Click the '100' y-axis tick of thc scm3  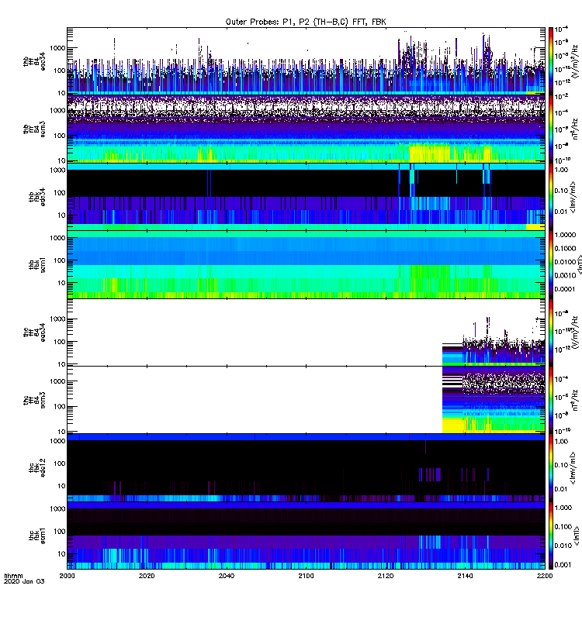tap(60, 406)
